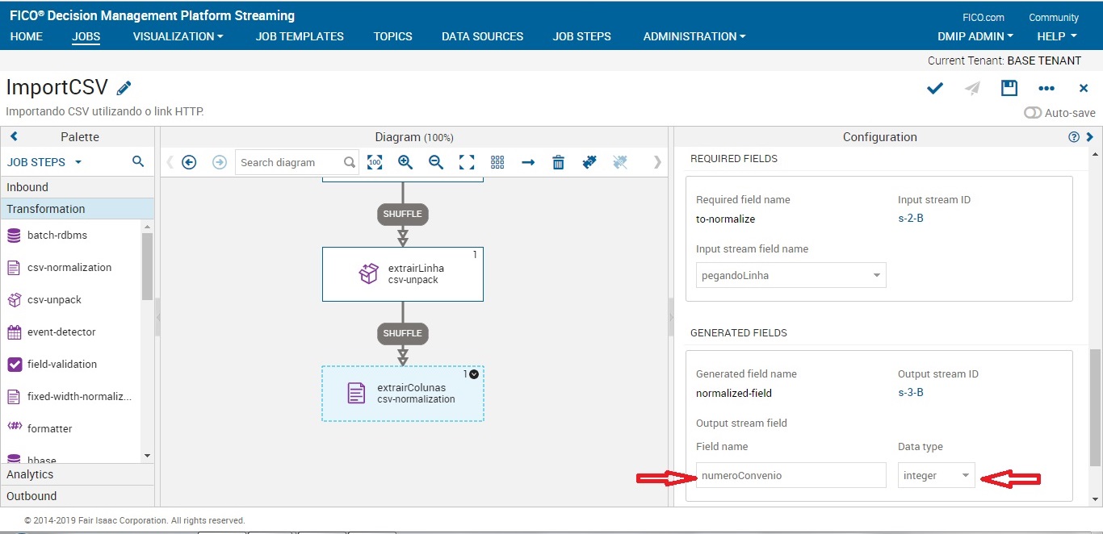Select the connect puzzle piece icon

(589, 162)
